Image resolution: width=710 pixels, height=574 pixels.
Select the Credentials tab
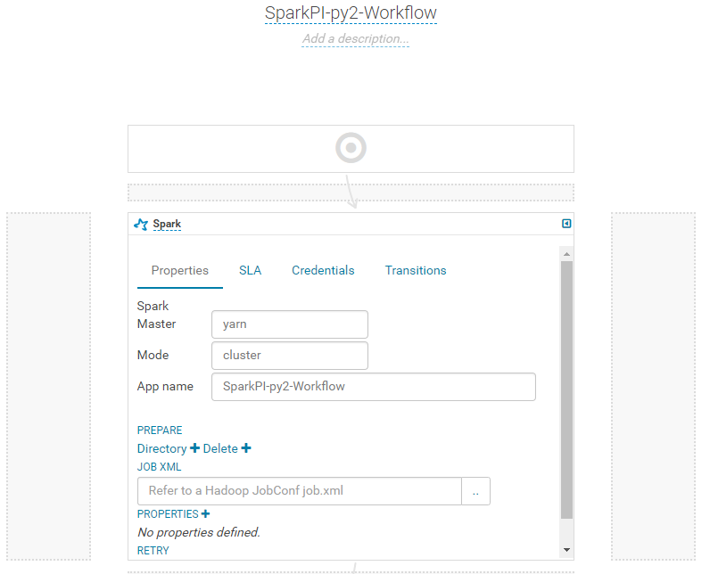pyautogui.click(x=323, y=270)
